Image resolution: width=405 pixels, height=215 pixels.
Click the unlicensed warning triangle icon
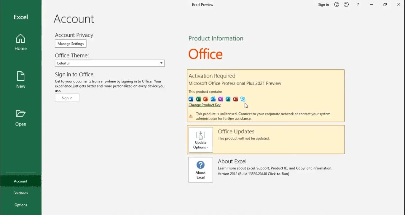point(191,116)
